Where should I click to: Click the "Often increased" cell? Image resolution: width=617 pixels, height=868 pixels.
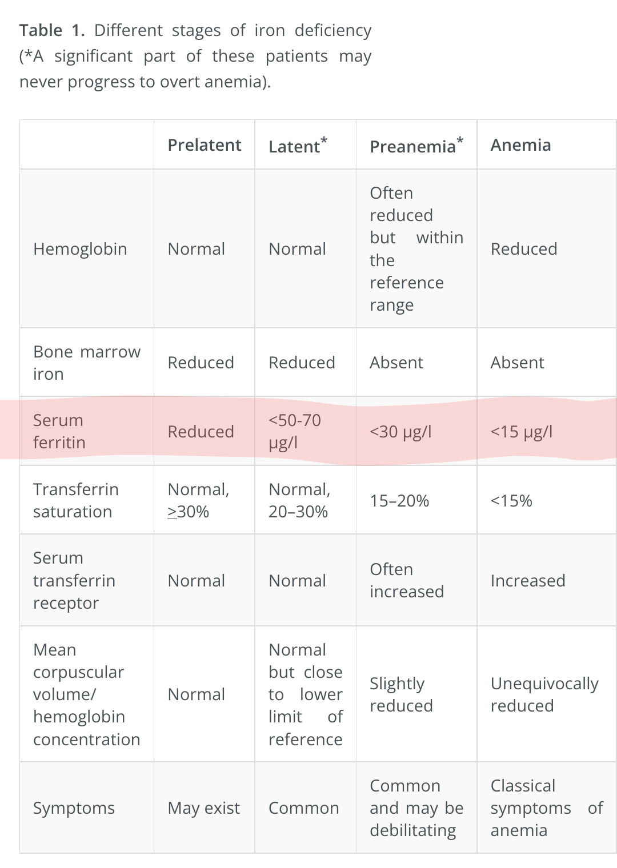(x=406, y=580)
